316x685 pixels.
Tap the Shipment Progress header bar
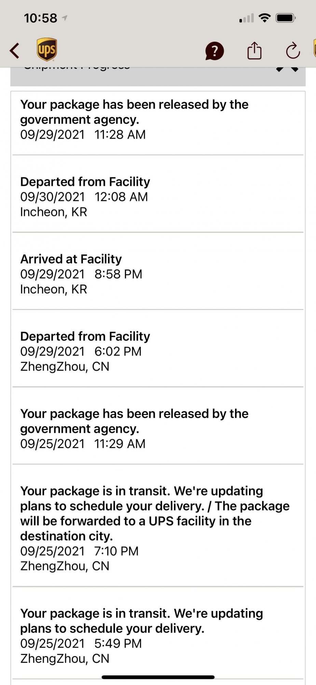coord(158,76)
